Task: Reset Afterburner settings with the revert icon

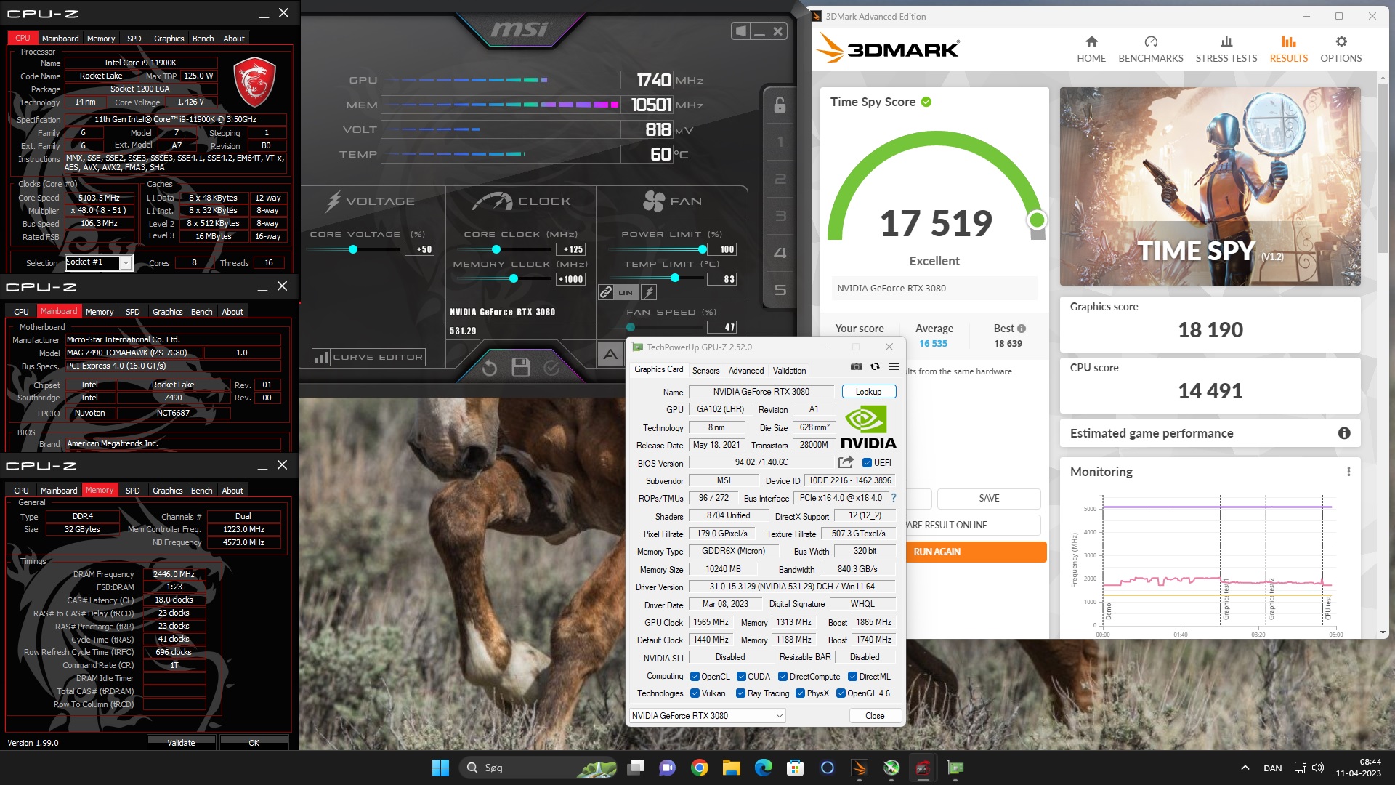Action: click(490, 368)
